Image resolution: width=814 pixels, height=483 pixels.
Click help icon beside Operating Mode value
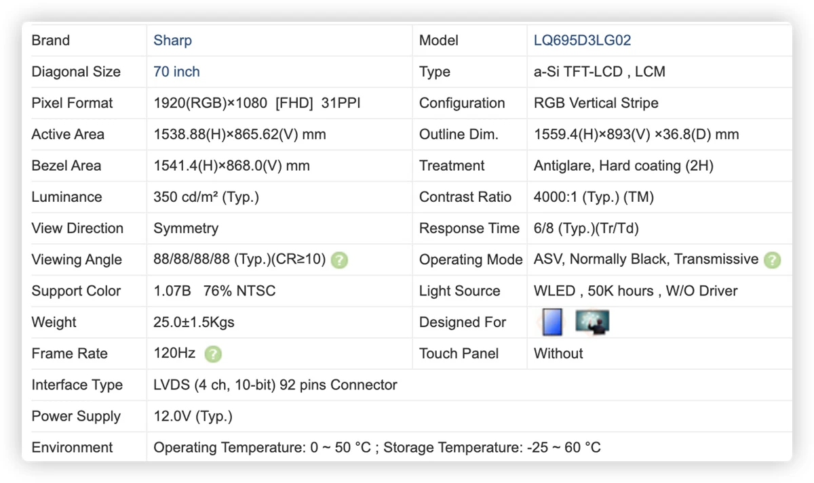pyautogui.click(x=772, y=260)
